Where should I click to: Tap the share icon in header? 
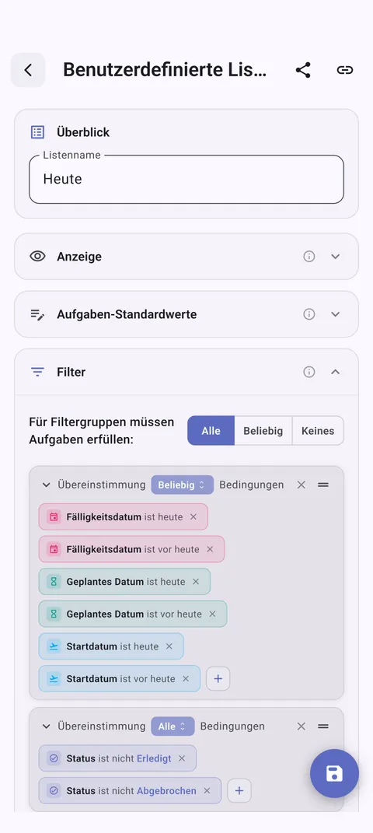tap(303, 70)
